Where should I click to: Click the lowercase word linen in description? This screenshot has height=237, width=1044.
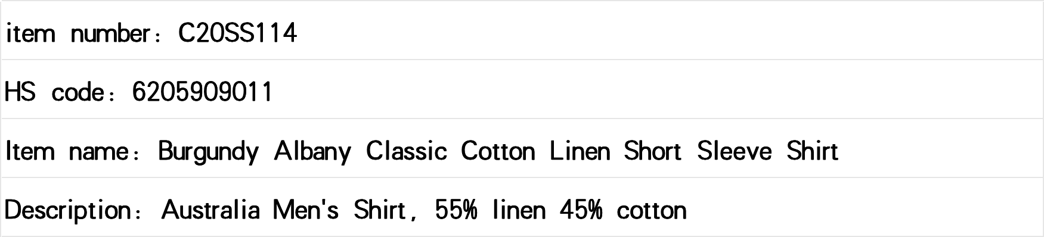pyautogui.click(x=519, y=210)
